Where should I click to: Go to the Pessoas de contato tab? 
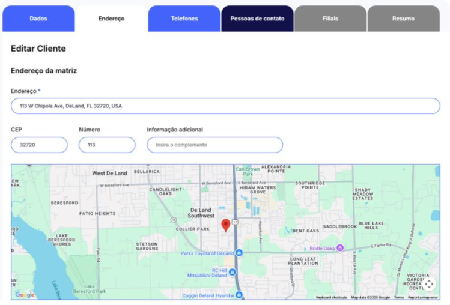[257, 19]
